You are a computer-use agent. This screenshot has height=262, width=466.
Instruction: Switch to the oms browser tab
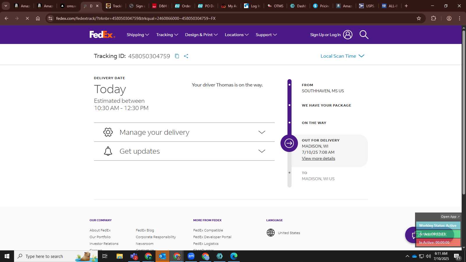coord(68,6)
